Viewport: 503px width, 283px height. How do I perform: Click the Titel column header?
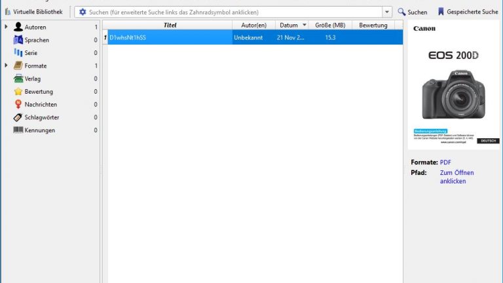coord(170,25)
